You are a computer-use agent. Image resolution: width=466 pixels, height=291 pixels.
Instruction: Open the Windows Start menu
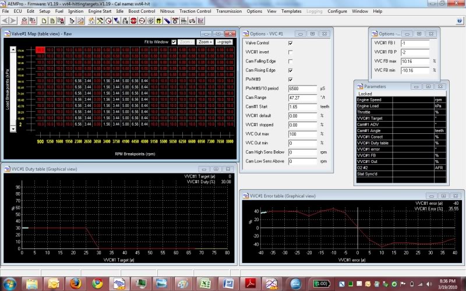click(10, 283)
